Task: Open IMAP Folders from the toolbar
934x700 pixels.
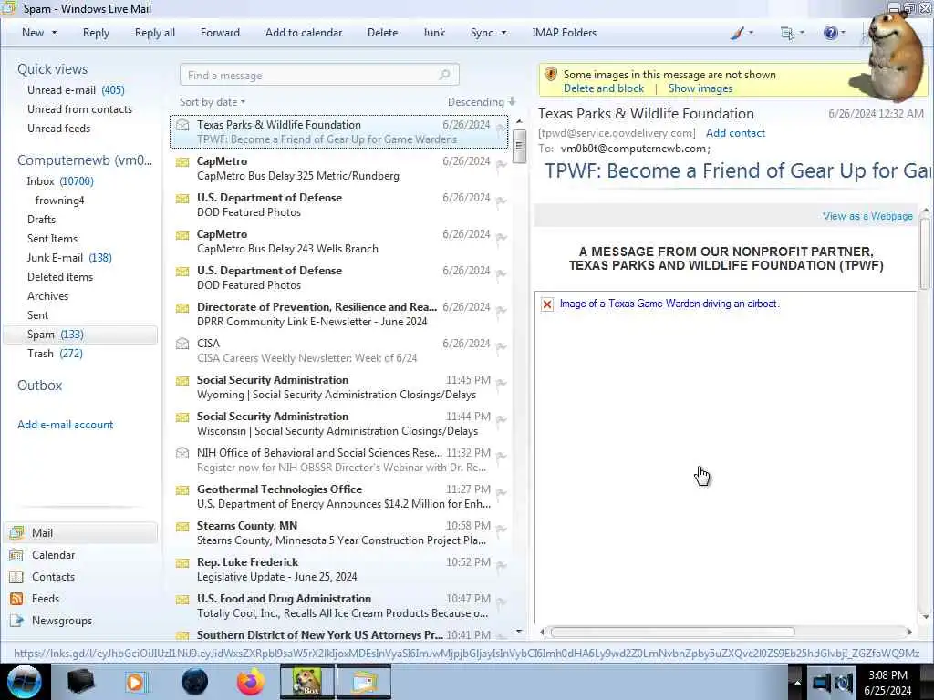Action: (564, 33)
